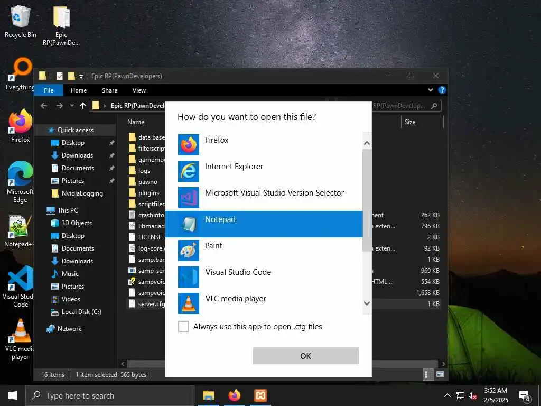
Task: Expand the Explorer ribbon chevron
Action: pyautogui.click(x=430, y=90)
